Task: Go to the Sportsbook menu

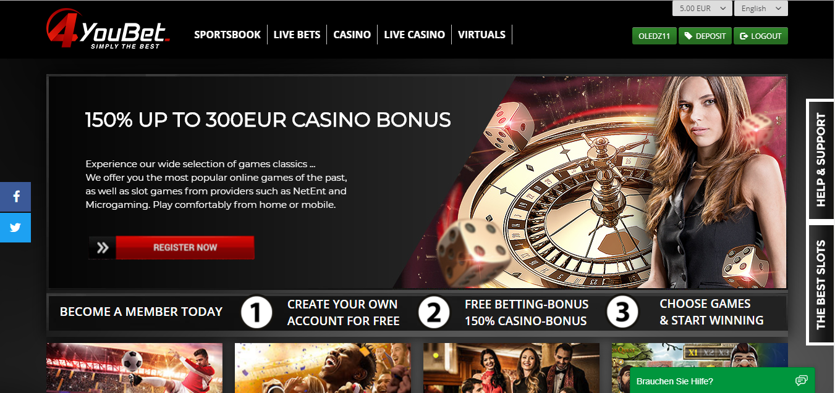Action: tap(227, 35)
